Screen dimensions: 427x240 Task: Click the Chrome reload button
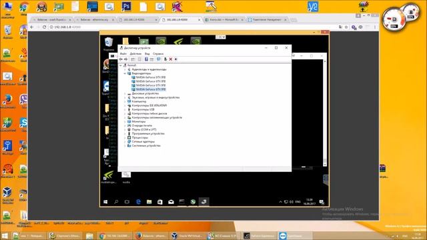click(44, 27)
